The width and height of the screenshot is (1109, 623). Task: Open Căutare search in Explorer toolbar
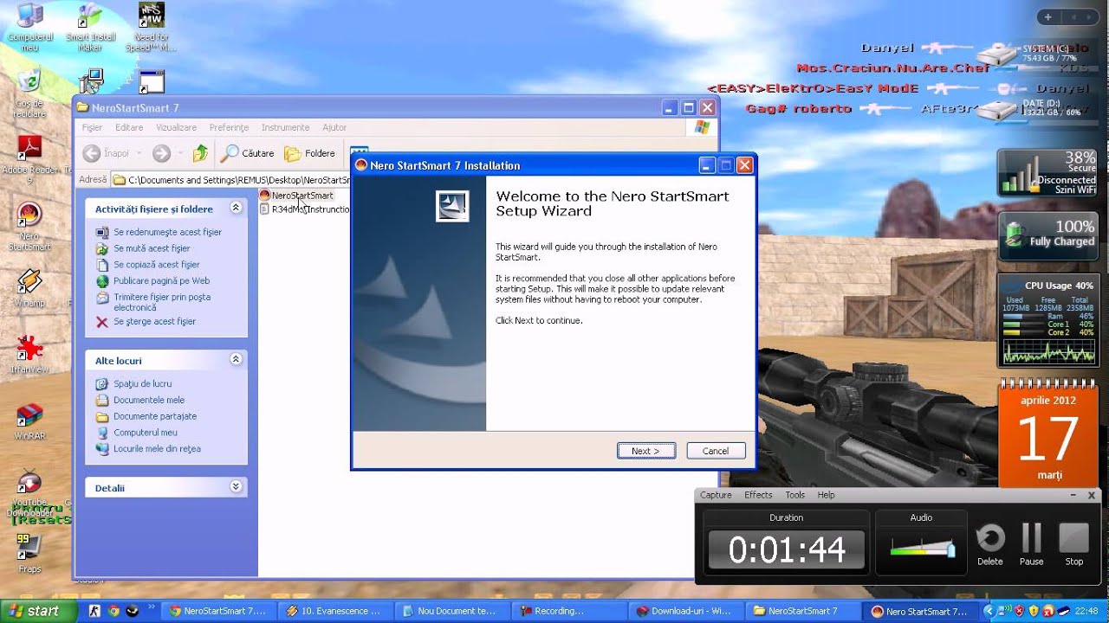tap(248, 153)
